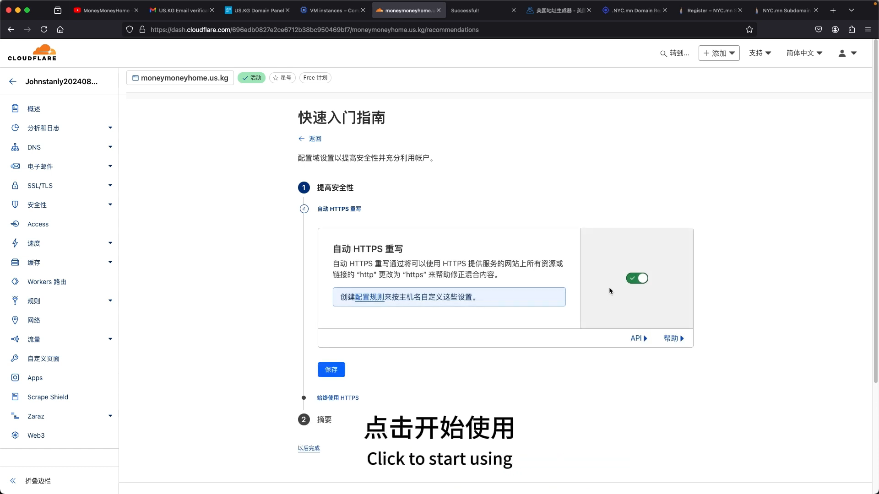Switch to the Register – NYC.mn tab
Screen dimensions: 879x494
[711, 10]
